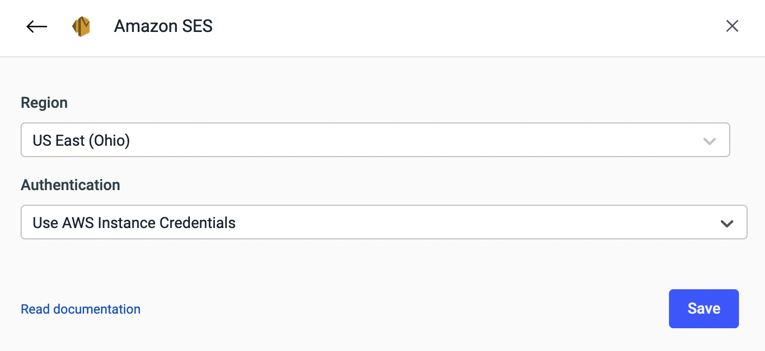Click the Amazon SES logo icon
Screen dimensions: 765x351
pos(81,27)
